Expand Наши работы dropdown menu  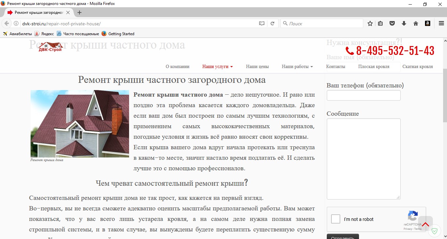click(x=297, y=66)
